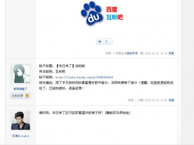Open the 古渣Krizalid username link
Screen dimensions: 194x145
click(x=21, y=136)
